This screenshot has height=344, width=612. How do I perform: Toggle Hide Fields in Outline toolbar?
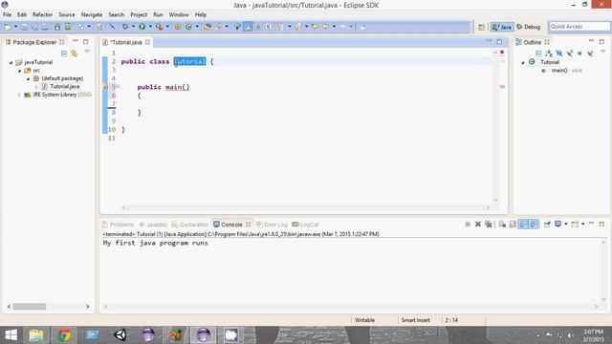point(558,54)
